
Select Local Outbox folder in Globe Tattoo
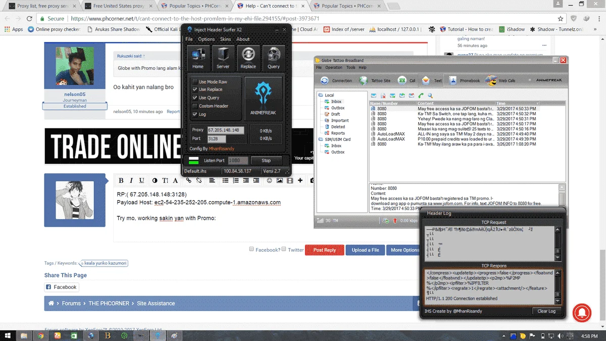pyautogui.click(x=338, y=108)
